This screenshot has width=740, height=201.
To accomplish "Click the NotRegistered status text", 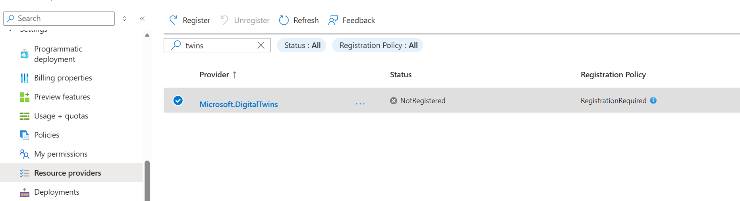I will pyautogui.click(x=423, y=101).
